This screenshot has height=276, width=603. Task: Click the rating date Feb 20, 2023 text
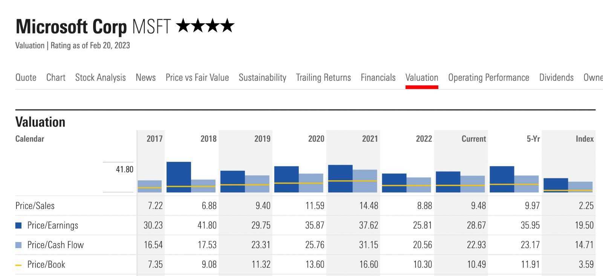tap(110, 46)
